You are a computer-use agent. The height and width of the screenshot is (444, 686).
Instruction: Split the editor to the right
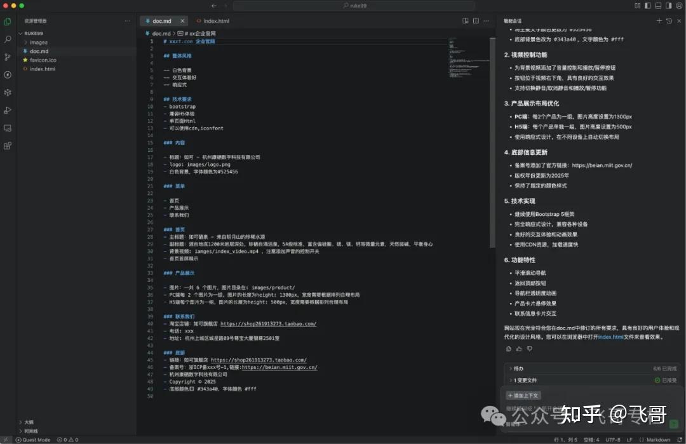pos(476,21)
